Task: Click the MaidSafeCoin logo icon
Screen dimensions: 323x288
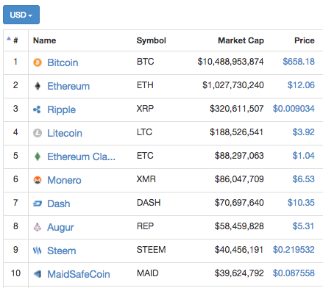Action: 38,274
